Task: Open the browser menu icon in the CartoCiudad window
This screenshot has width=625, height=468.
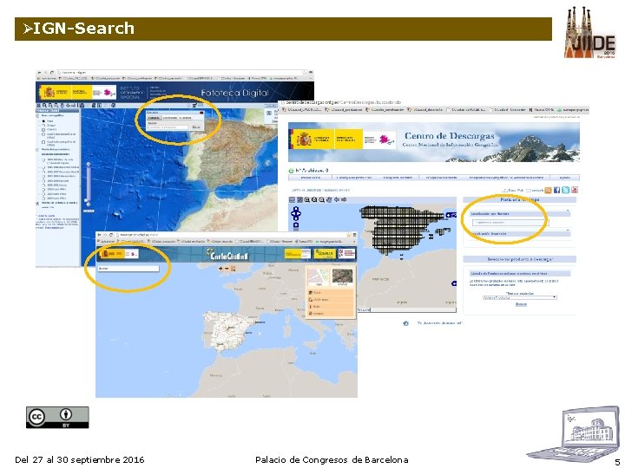Action: [354, 235]
